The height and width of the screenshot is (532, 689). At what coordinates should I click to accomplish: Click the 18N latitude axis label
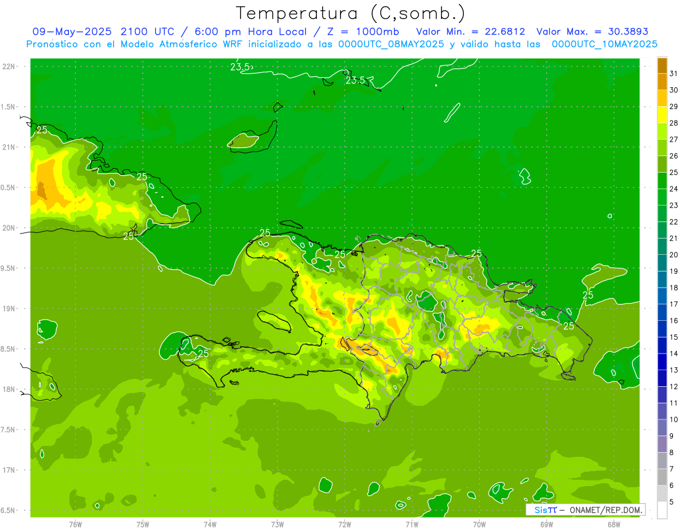(10, 389)
